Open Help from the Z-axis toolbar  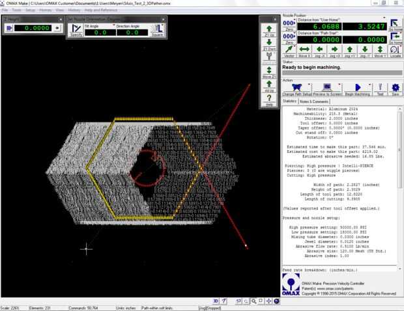point(269,100)
